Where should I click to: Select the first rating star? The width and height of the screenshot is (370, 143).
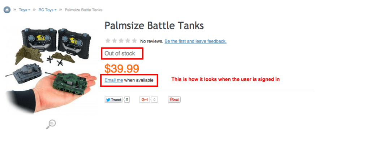pyautogui.click(x=108, y=41)
